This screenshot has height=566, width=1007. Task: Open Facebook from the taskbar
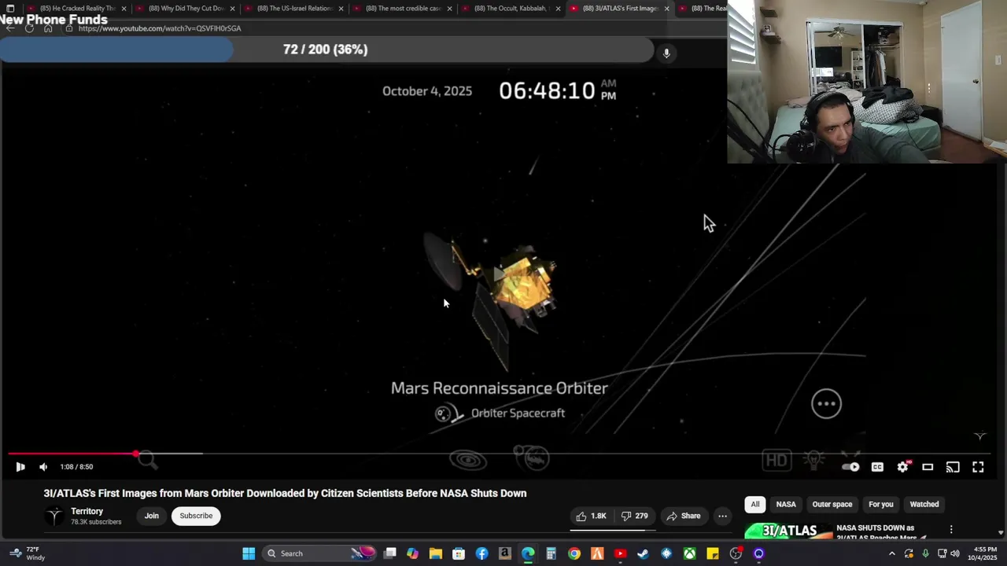pyautogui.click(x=481, y=553)
